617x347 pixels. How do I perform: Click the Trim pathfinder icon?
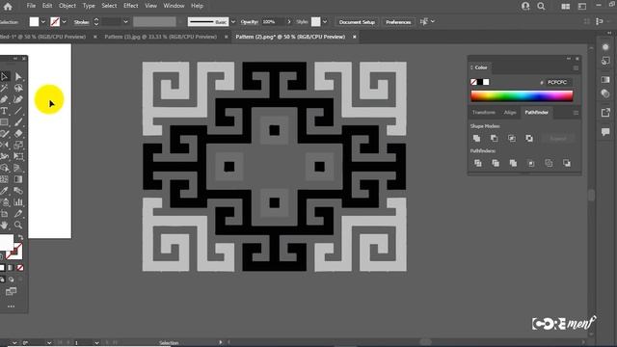[496, 163]
